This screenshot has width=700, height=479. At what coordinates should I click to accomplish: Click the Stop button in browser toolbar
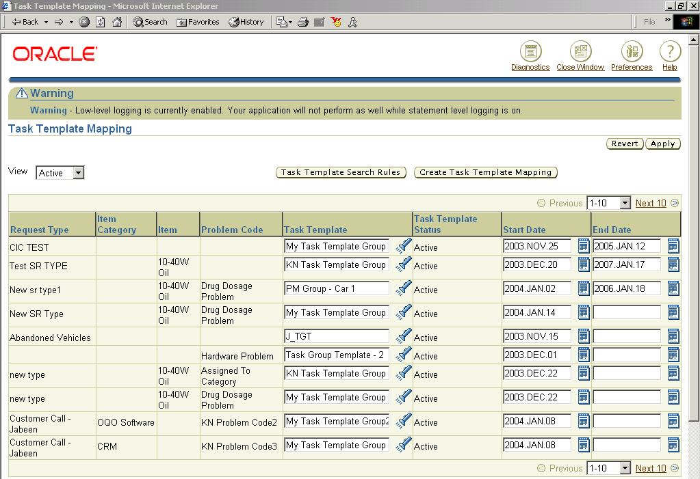coord(84,22)
